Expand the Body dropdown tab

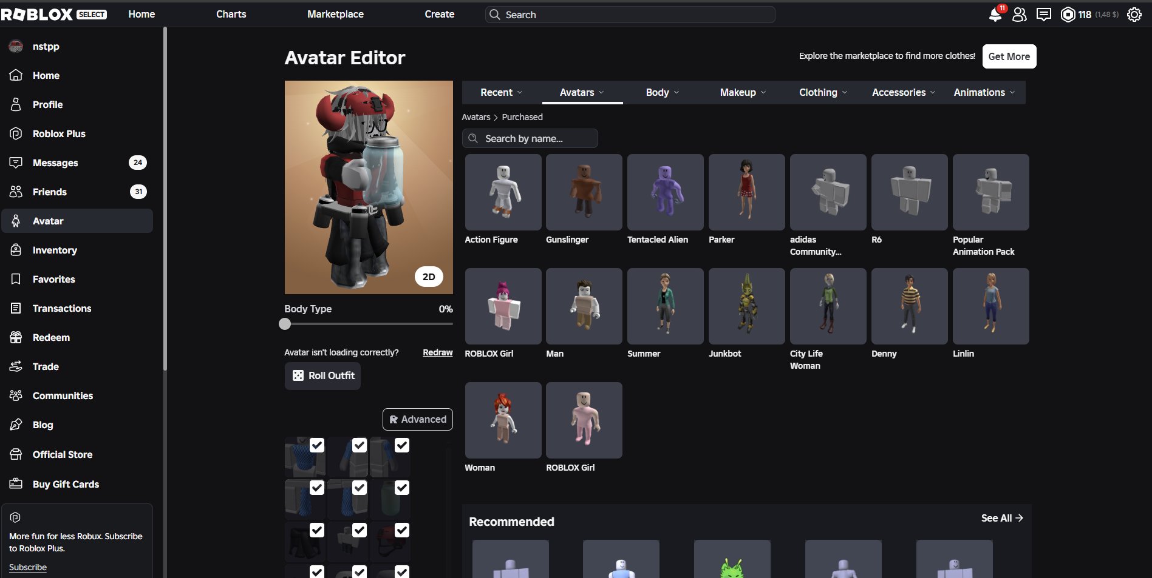[663, 92]
